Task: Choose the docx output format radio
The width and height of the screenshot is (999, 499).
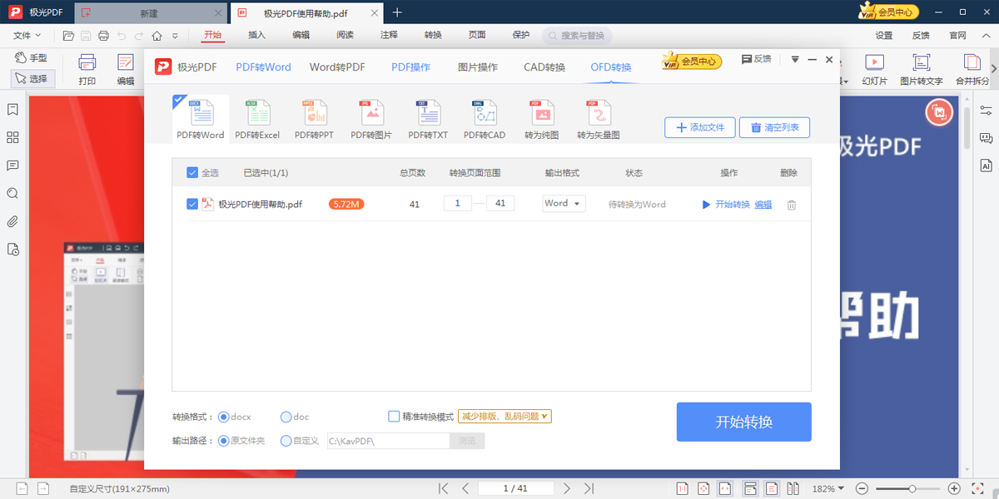Action: [x=223, y=417]
